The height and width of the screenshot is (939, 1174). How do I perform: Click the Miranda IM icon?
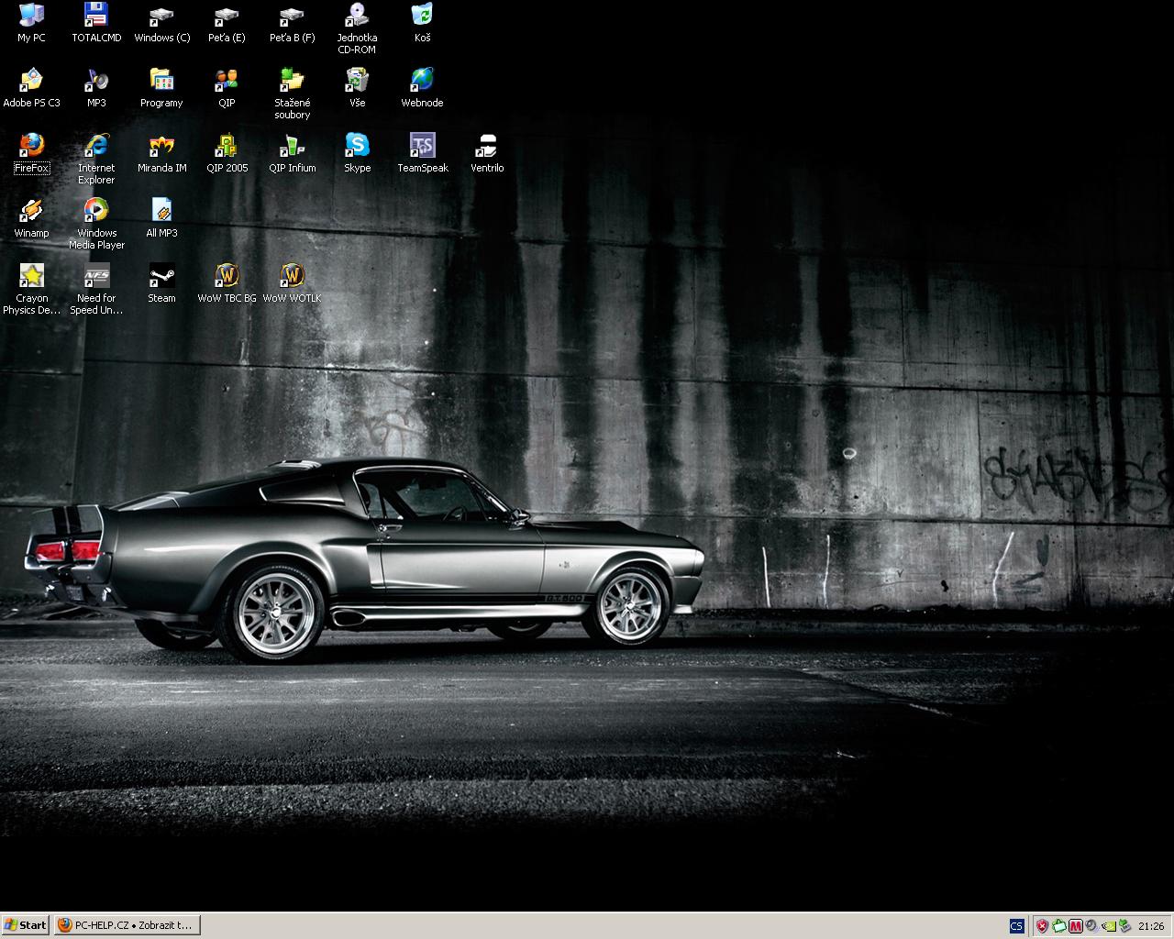point(161,147)
